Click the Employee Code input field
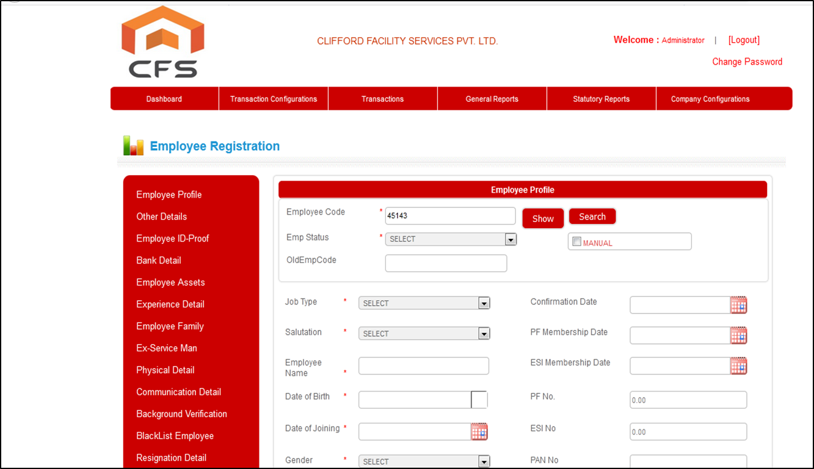The width and height of the screenshot is (814, 469). pyautogui.click(x=451, y=216)
